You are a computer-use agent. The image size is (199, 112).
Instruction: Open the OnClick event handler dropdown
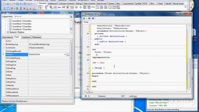pyautogui.click(x=65, y=54)
